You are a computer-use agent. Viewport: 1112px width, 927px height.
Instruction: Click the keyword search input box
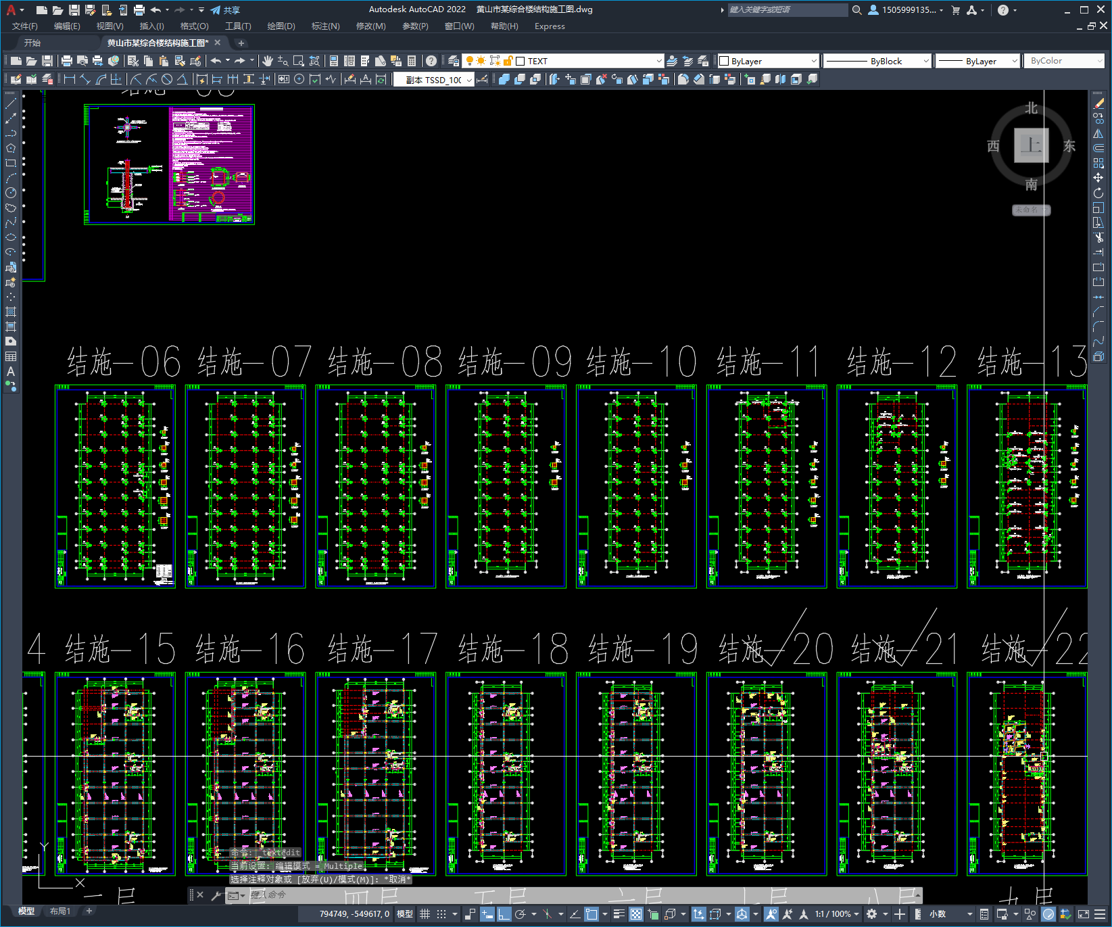(x=788, y=10)
